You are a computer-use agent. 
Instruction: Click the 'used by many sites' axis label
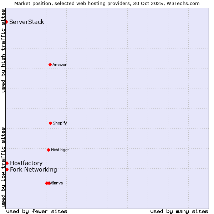(179, 211)
